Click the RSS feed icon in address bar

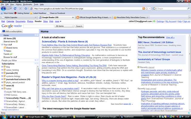click(144, 9)
